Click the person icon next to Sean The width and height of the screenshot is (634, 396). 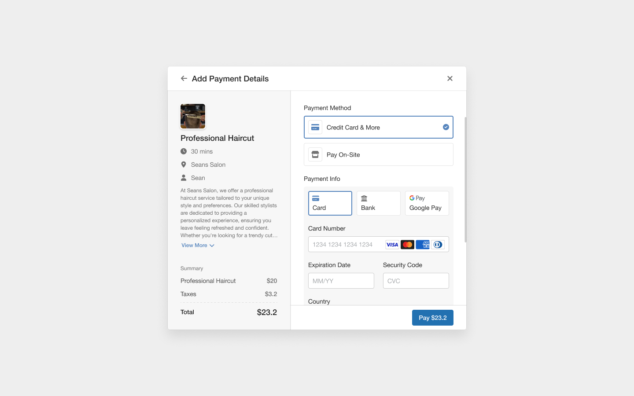point(184,177)
